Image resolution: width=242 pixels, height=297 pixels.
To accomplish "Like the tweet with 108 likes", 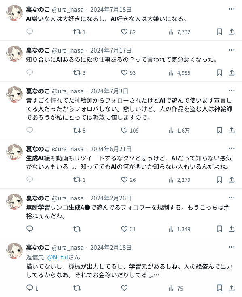I will (x=130, y=130).
